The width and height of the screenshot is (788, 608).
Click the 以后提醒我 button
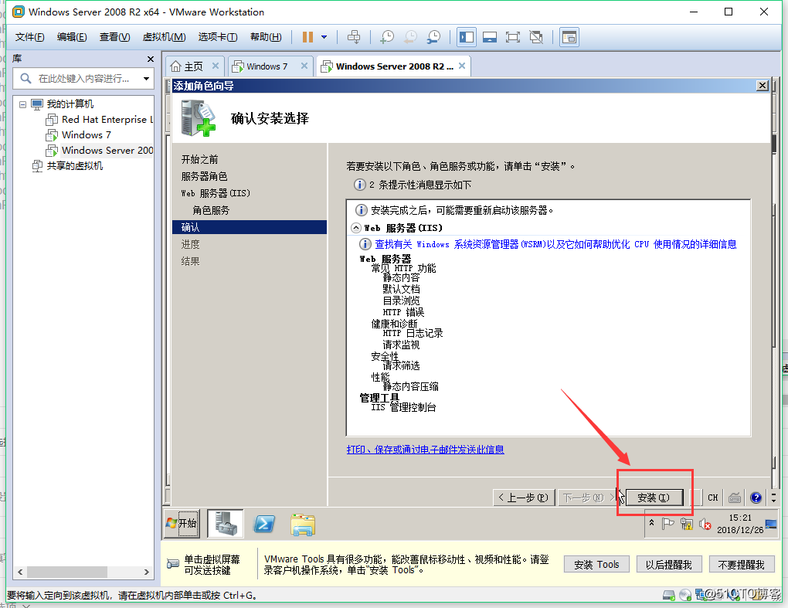pyautogui.click(x=668, y=565)
